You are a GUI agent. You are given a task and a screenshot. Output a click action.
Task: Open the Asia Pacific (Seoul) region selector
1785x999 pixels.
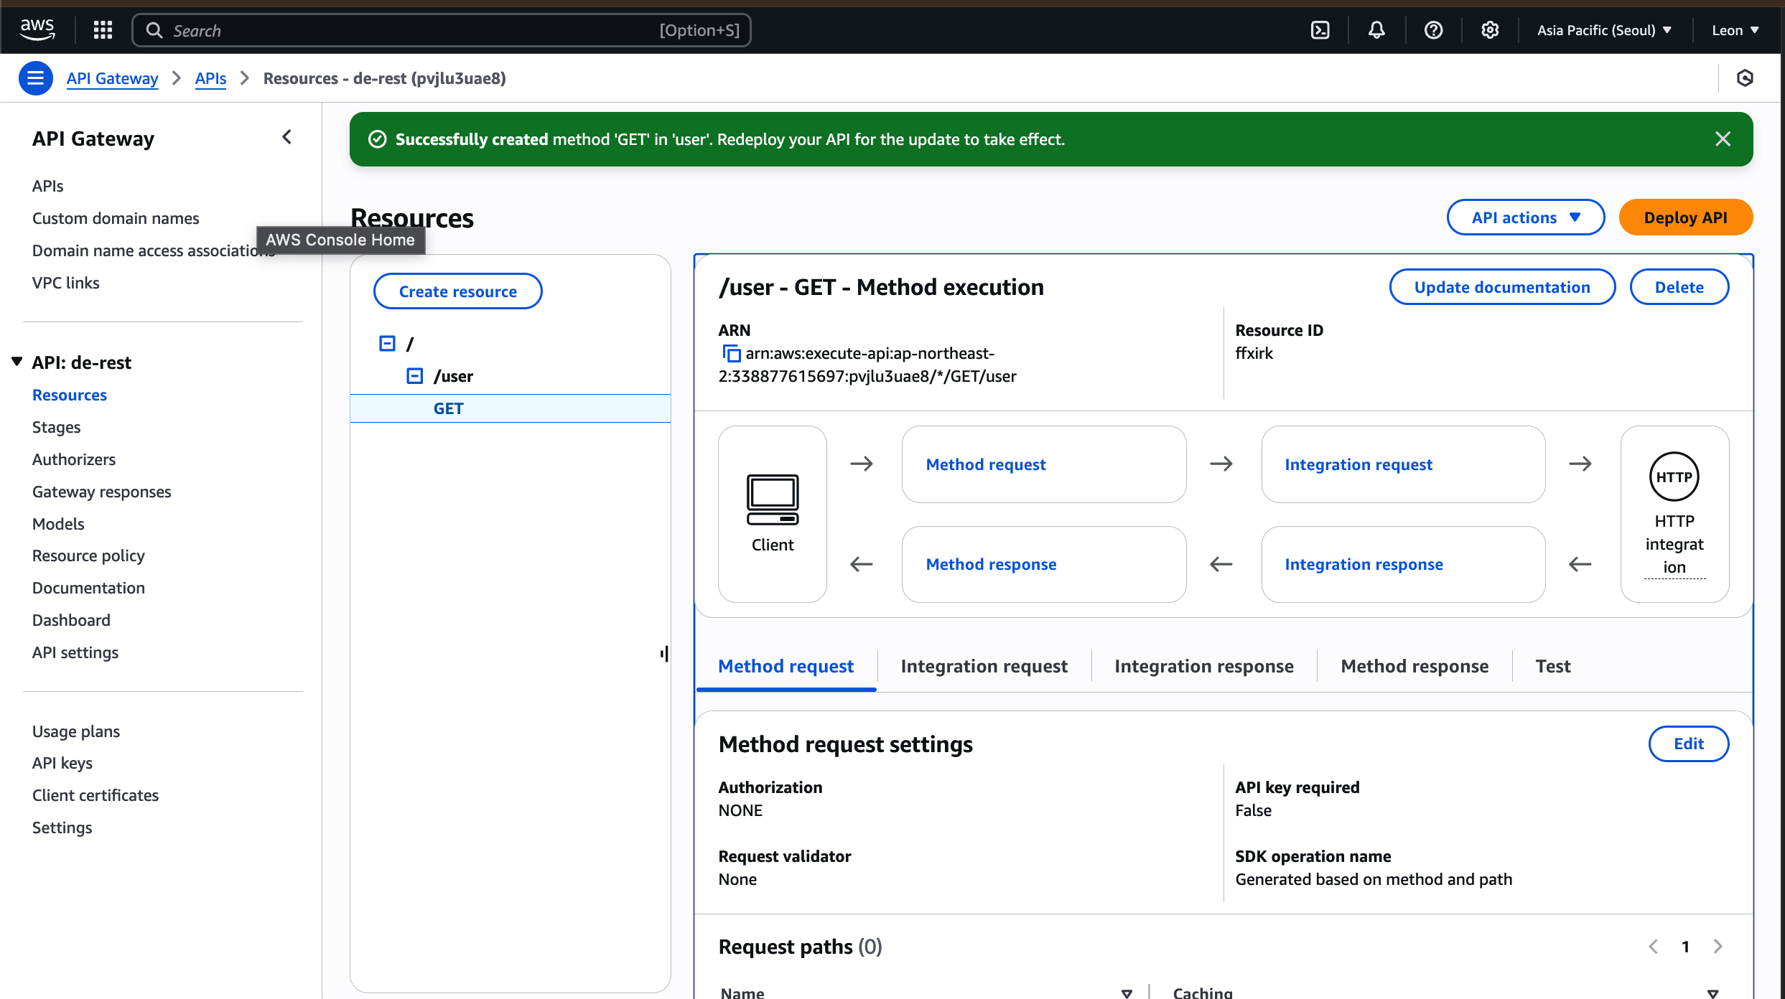(x=1604, y=30)
